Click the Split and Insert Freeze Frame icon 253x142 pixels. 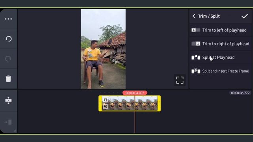coord(196,71)
